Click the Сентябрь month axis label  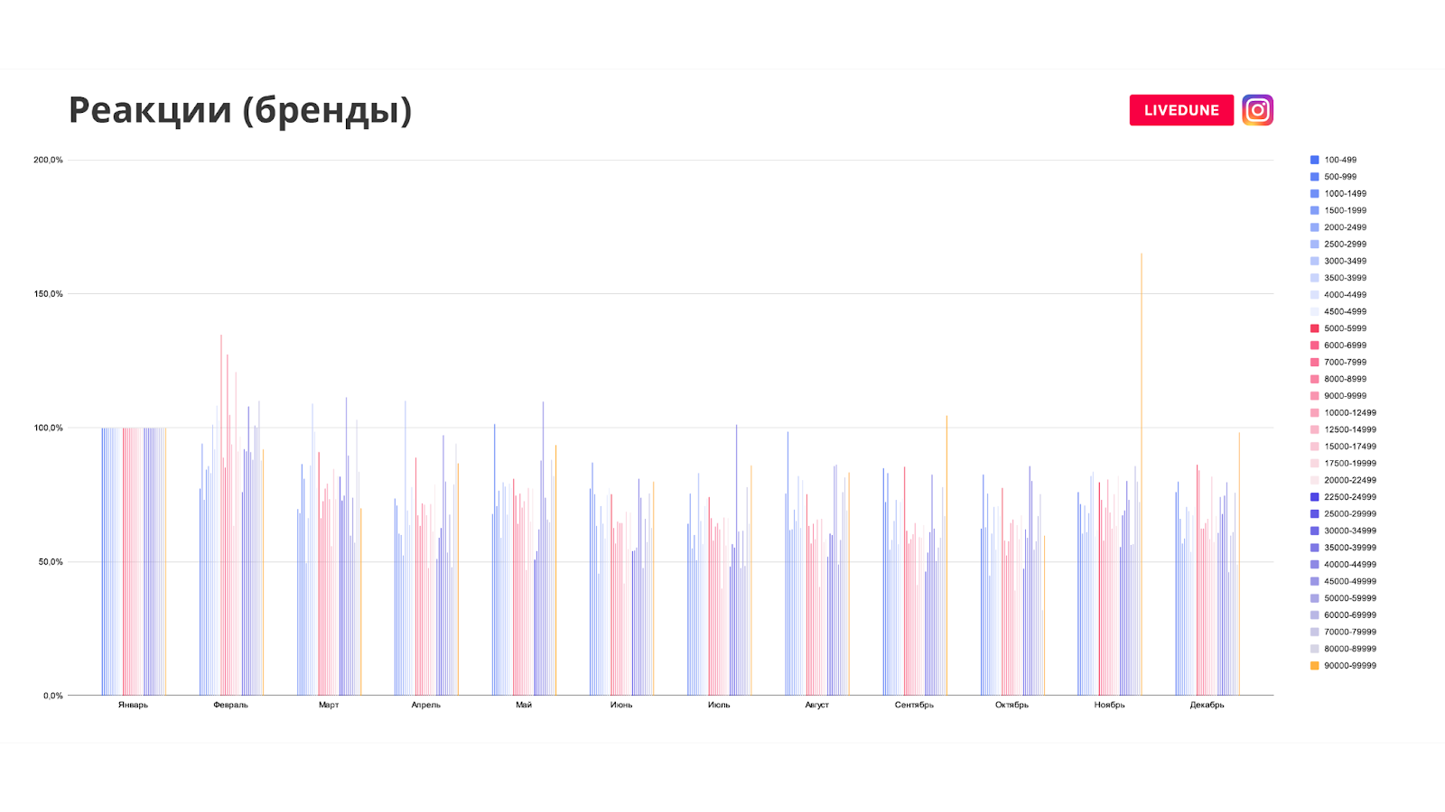[914, 705]
